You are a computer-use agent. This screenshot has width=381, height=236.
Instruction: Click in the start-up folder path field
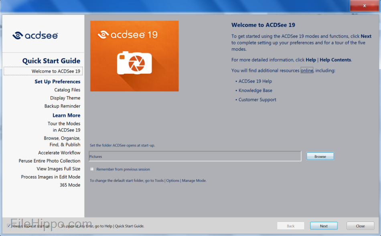[x=195, y=156]
